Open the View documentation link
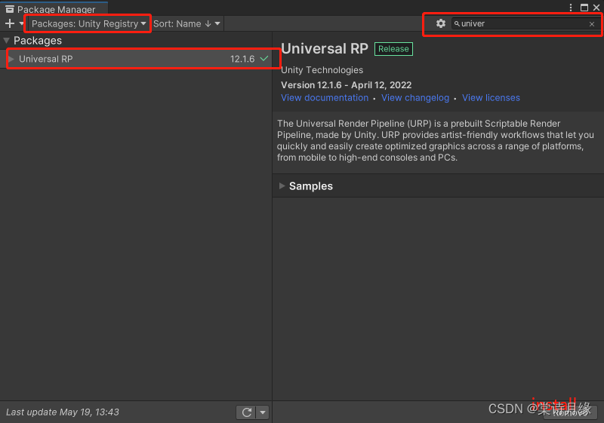Viewport: 604px width, 423px height. (325, 98)
